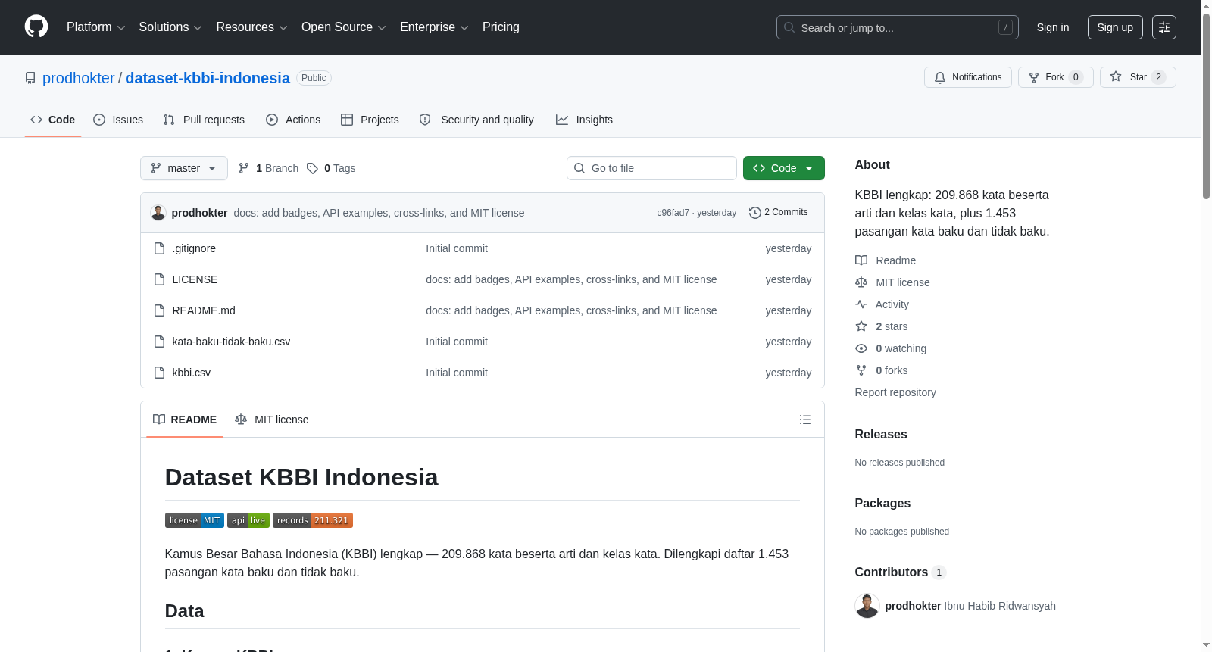Open contributor prodhokter's avatar
This screenshot has height=652, width=1212.
[x=867, y=606]
